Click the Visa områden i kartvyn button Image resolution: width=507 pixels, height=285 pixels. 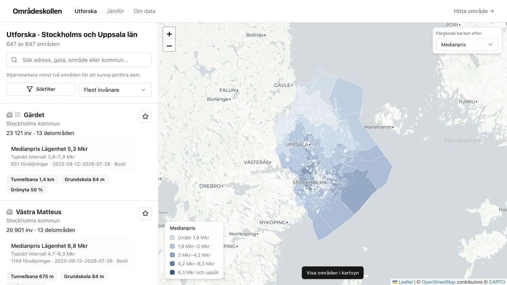(333, 273)
